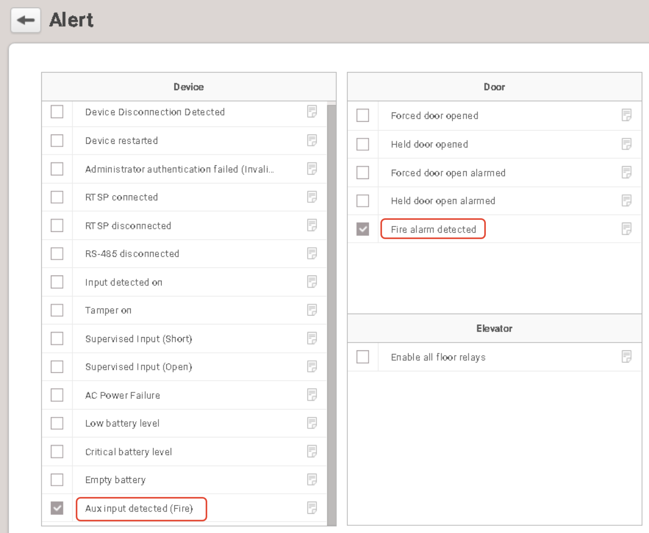Open note icon for Tamper on
The image size is (649, 533).
[x=312, y=310]
